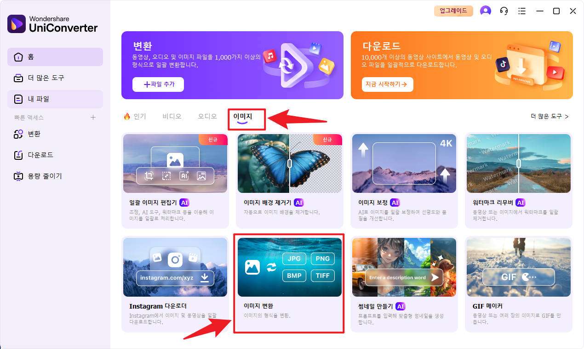Open the GIF 메이커 card
This screenshot has width=584, height=349.
coord(519,284)
